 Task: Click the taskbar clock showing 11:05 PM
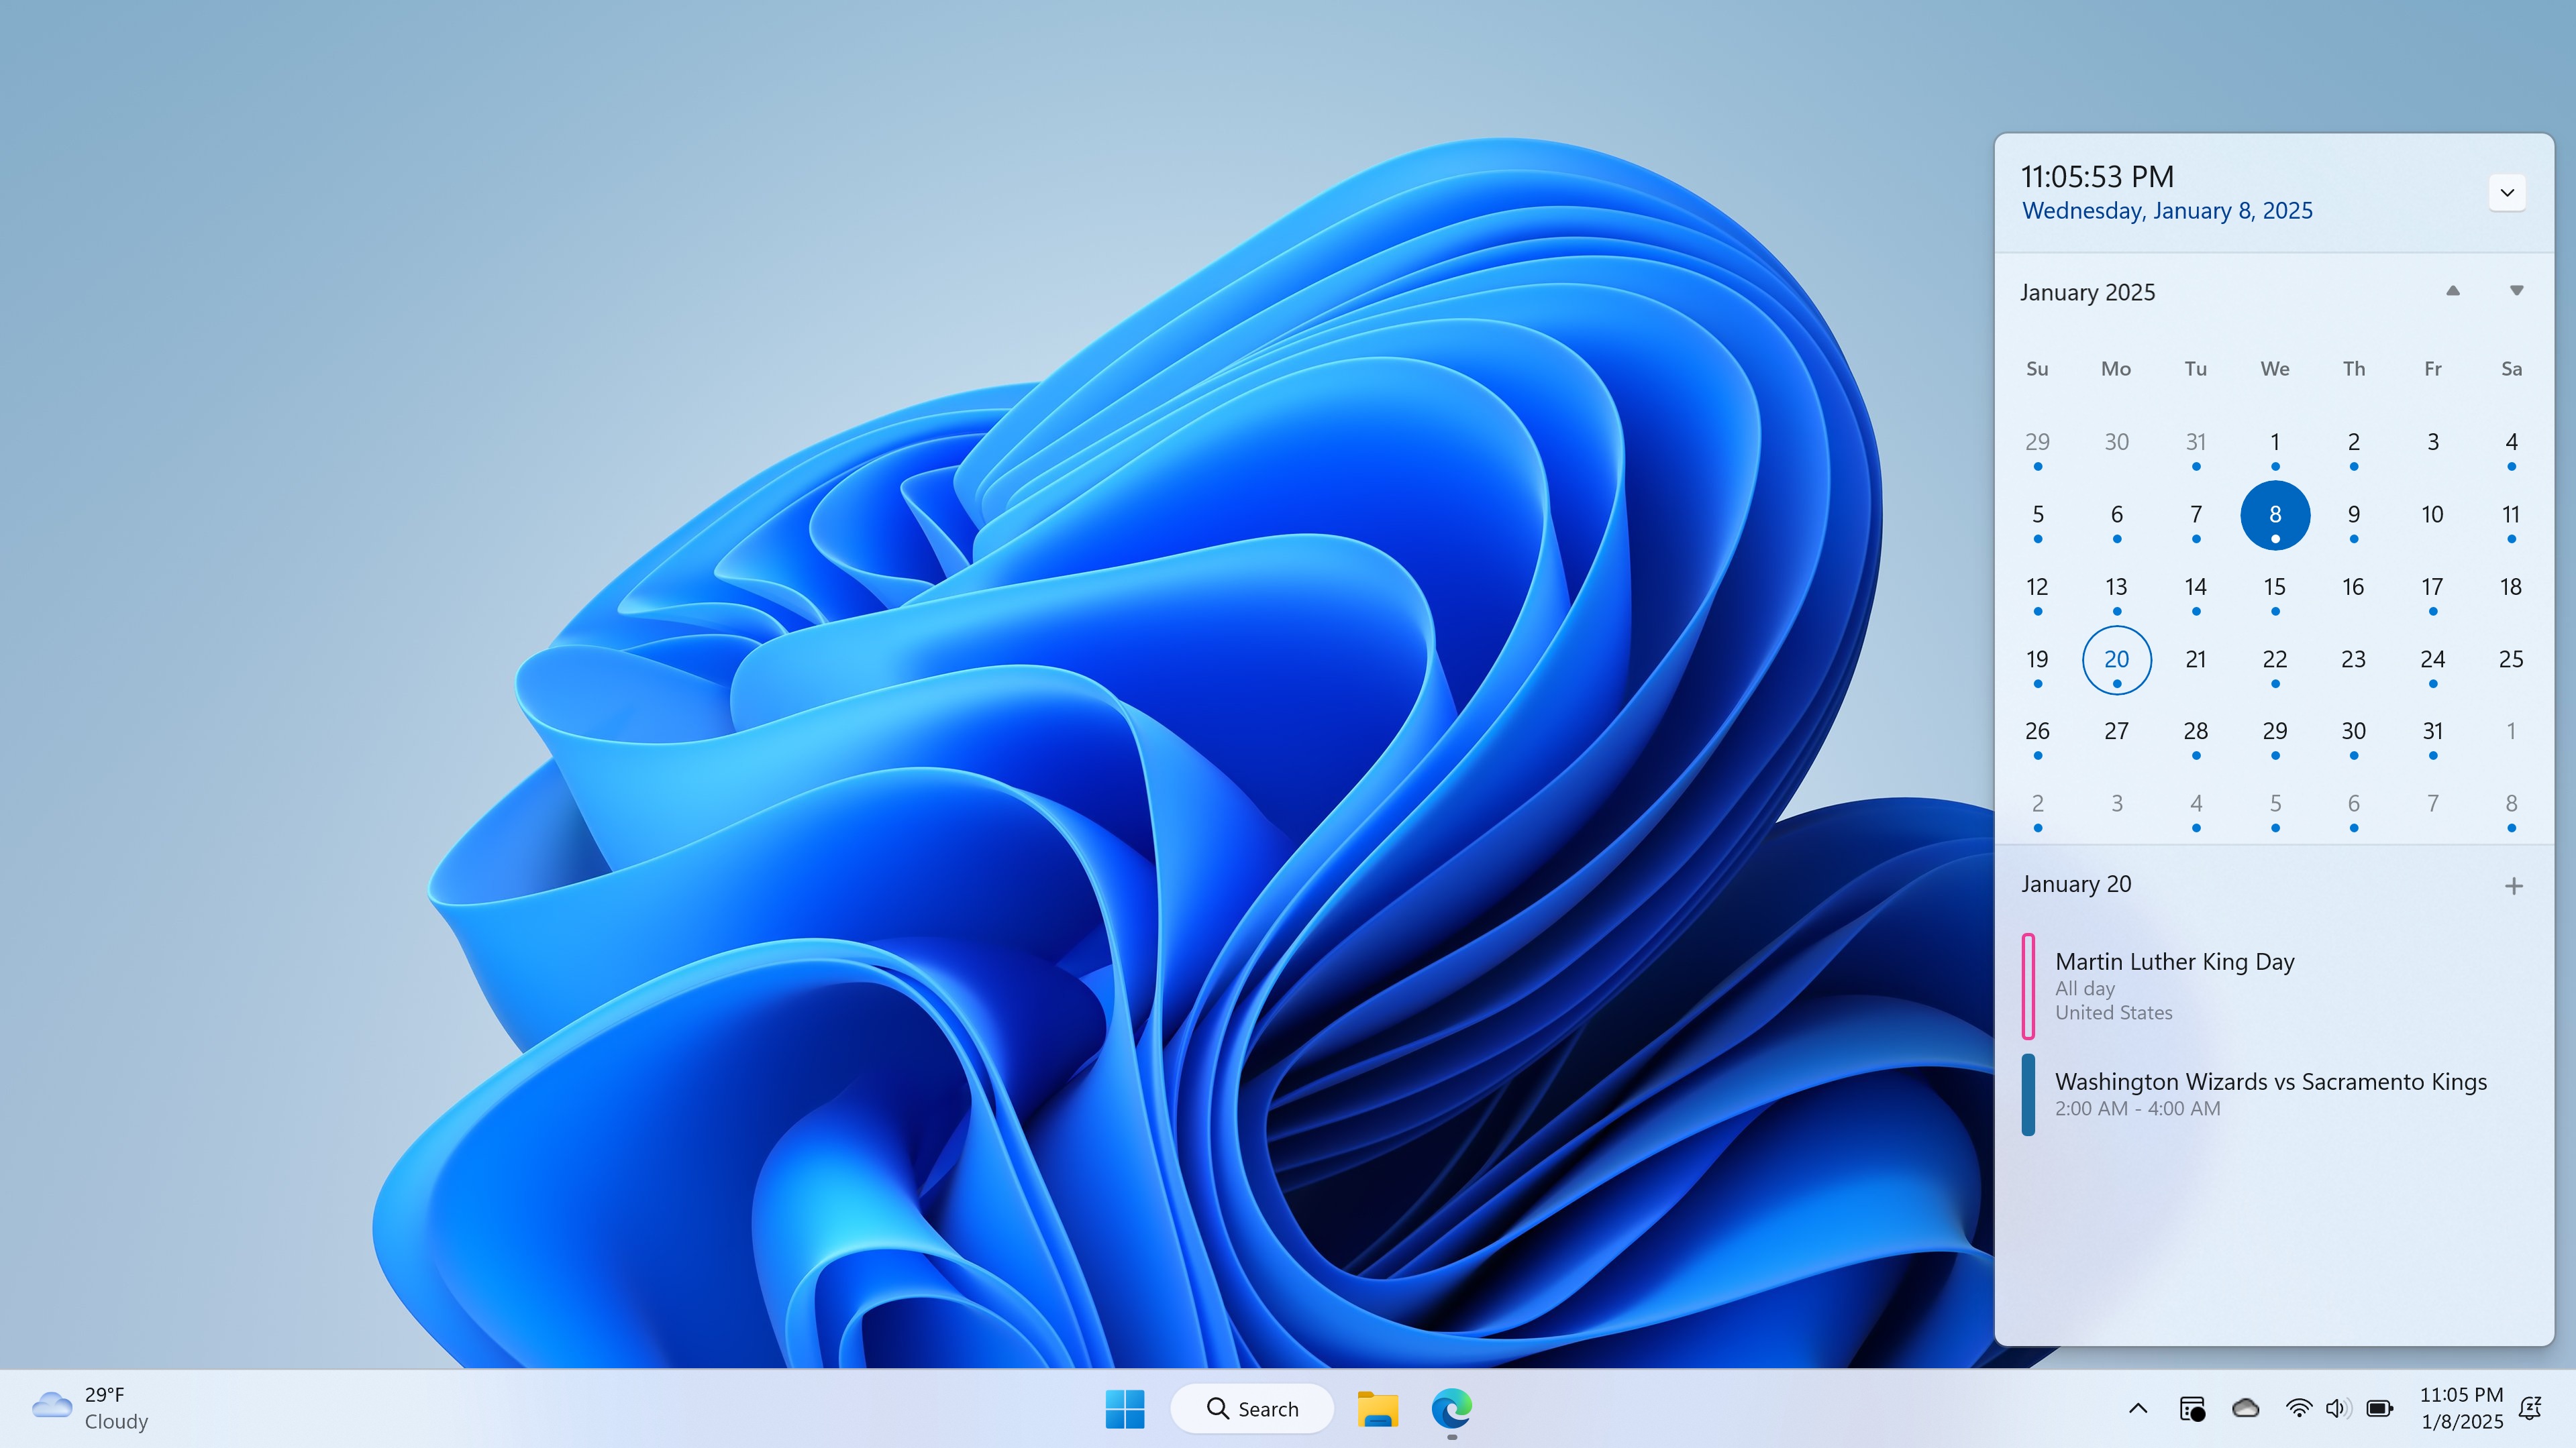coord(2461,1408)
